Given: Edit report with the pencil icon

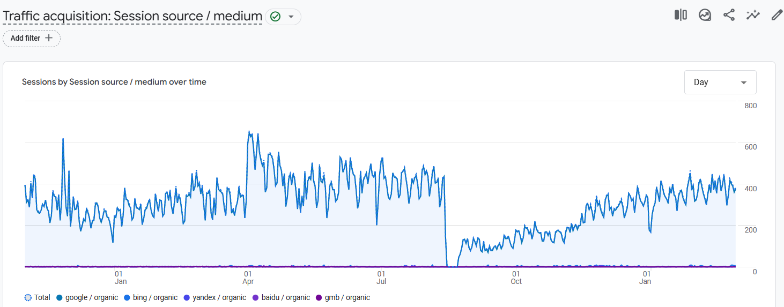Looking at the screenshot, I should coord(777,15).
